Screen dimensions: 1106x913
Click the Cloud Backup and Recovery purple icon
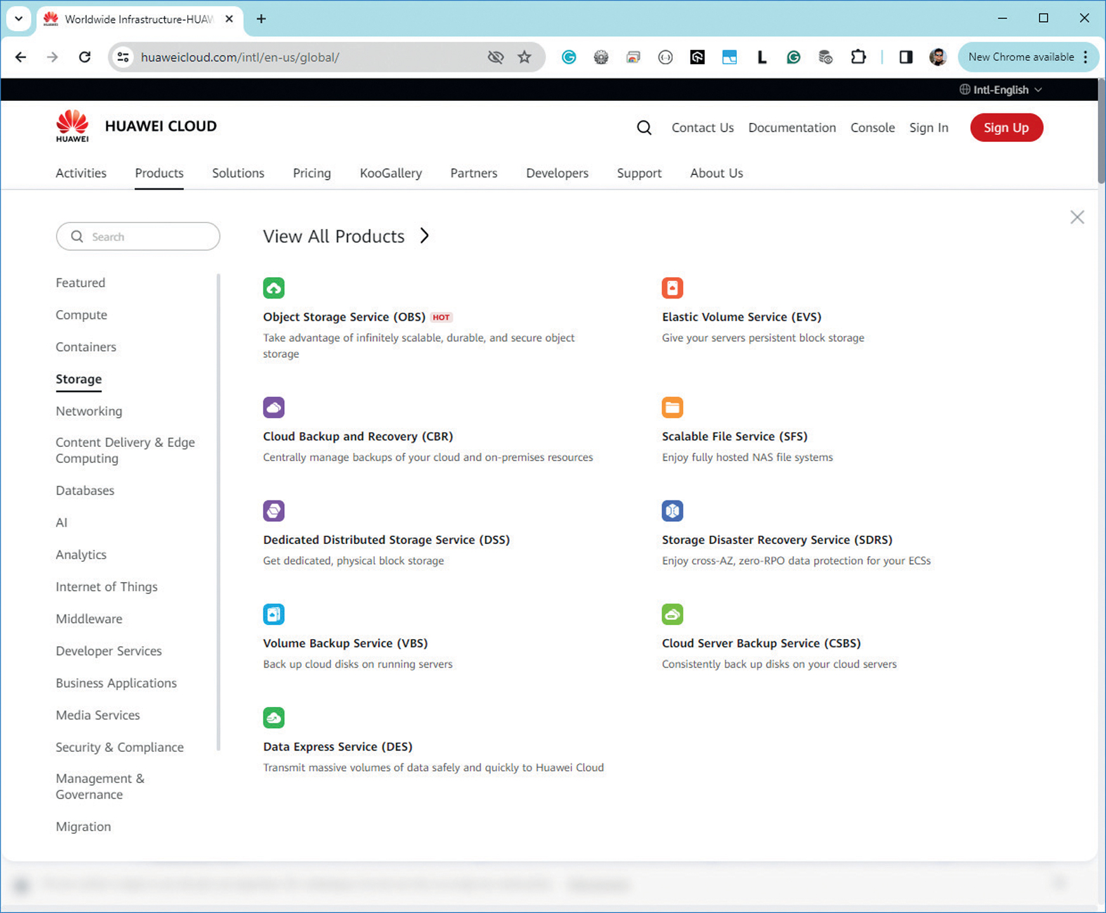point(273,407)
